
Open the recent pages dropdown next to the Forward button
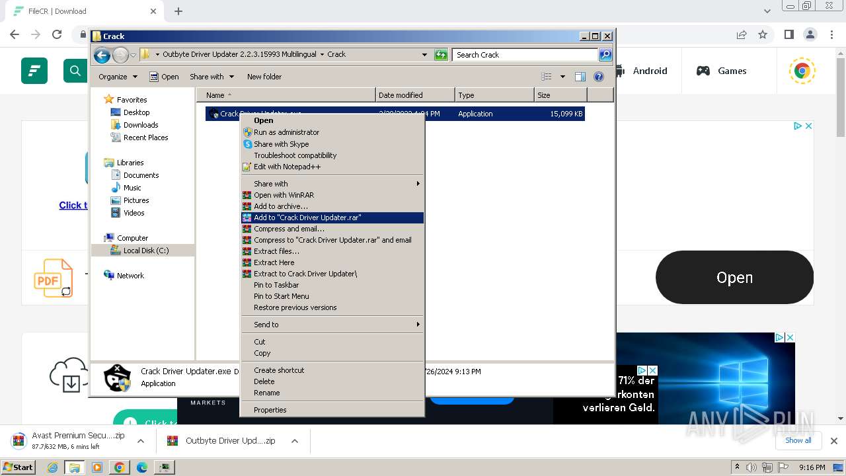(x=133, y=55)
